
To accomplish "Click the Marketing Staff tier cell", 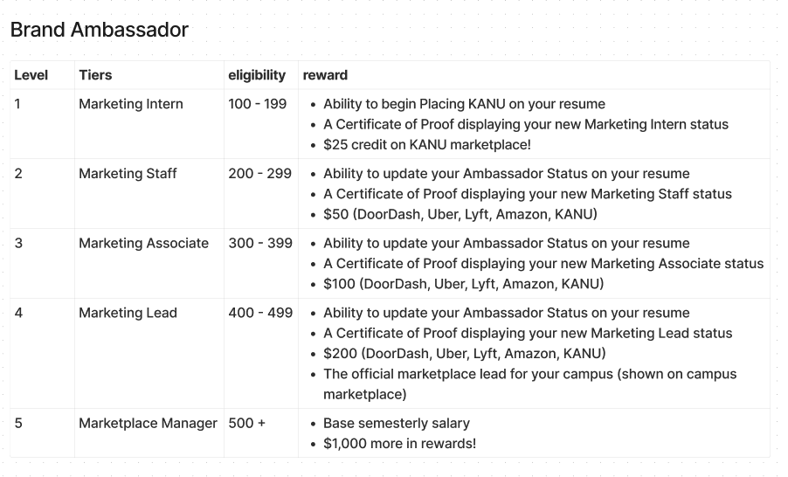I will pyautogui.click(x=128, y=174).
